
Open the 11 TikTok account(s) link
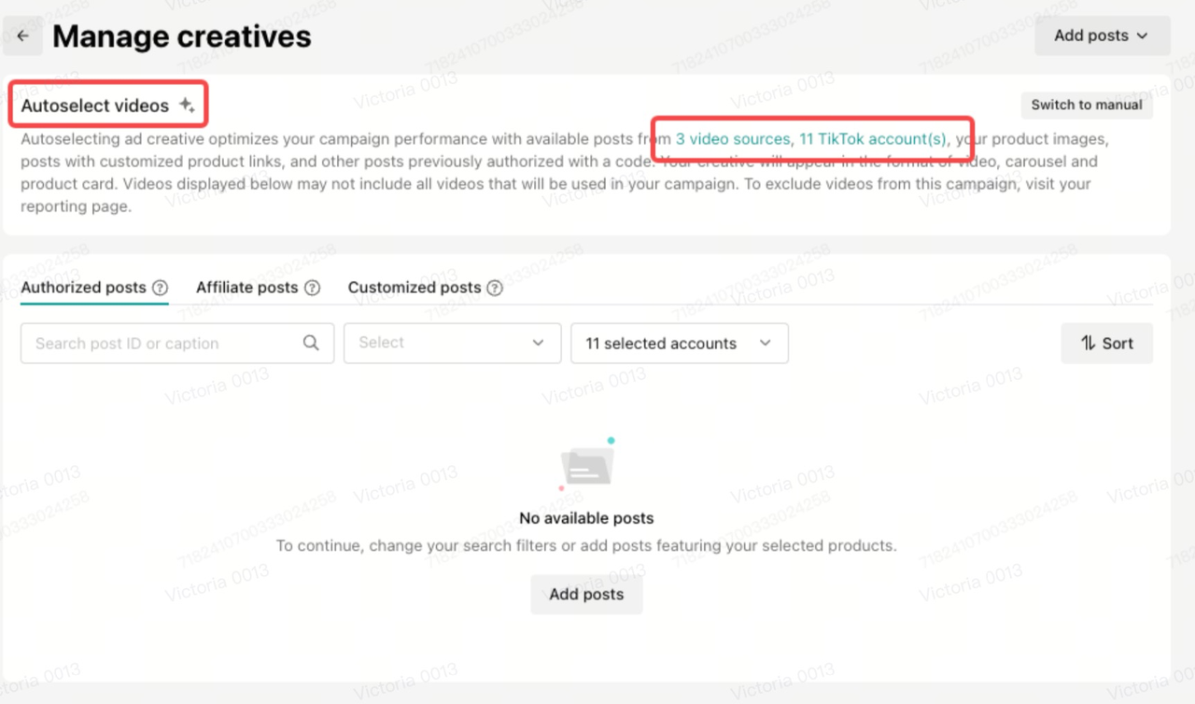[873, 139]
